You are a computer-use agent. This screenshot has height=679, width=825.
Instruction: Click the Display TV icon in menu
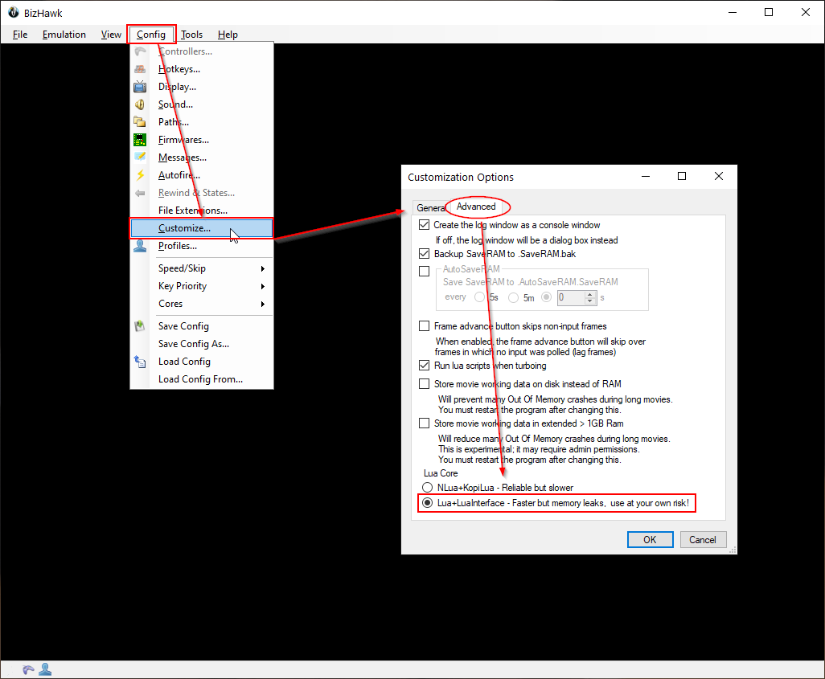(x=140, y=87)
